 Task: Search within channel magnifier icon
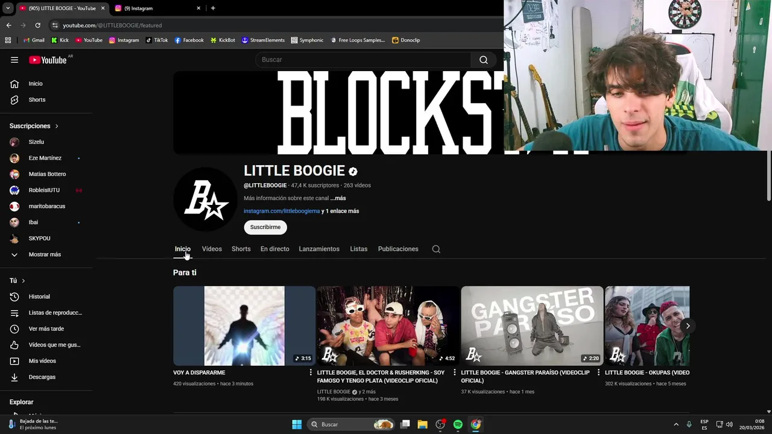point(436,249)
